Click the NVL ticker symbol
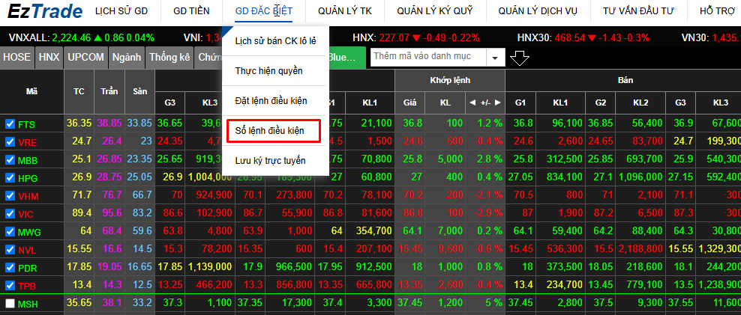 point(27,251)
